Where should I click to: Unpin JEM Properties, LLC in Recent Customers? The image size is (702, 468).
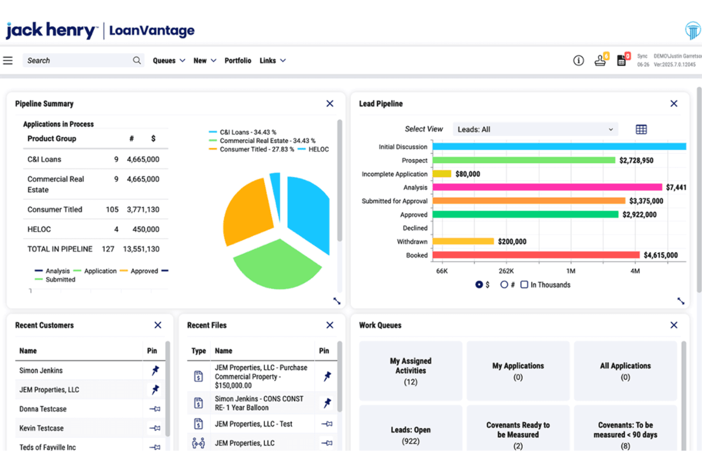click(155, 390)
